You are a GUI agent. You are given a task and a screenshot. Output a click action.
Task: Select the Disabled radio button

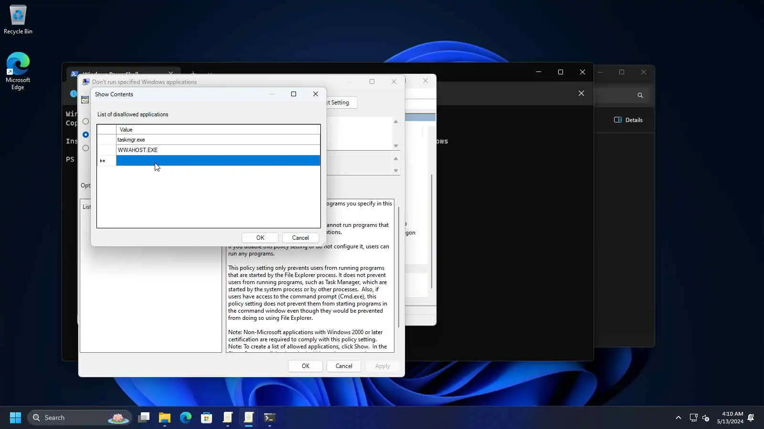point(86,148)
